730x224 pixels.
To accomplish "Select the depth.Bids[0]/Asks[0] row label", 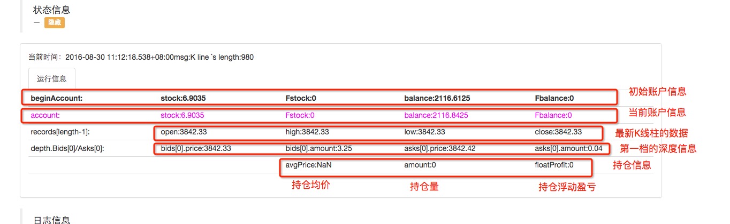I will point(67,148).
